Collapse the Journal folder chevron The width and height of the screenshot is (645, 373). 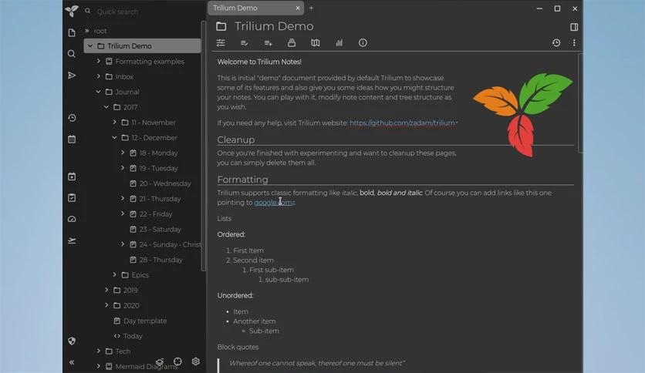coord(99,92)
